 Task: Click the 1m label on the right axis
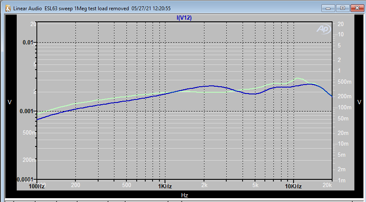pyautogui.click(x=342, y=180)
